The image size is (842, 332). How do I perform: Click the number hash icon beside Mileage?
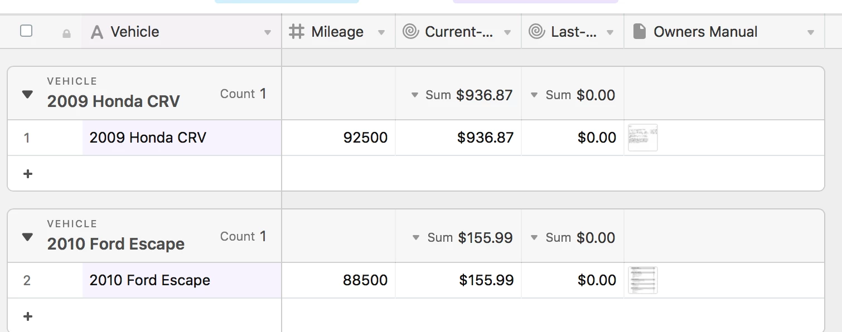click(x=297, y=32)
